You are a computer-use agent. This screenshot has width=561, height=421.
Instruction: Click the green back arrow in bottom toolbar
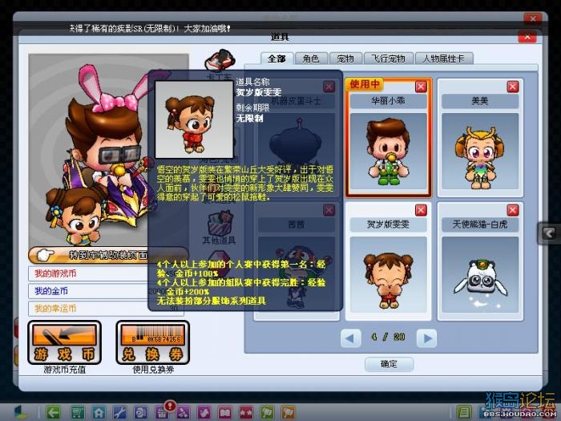pyautogui.click(x=54, y=413)
